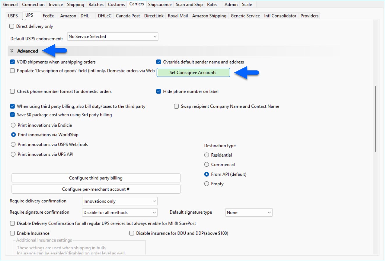Choose Commercial destination type
The image size is (385, 261).
(x=207, y=165)
